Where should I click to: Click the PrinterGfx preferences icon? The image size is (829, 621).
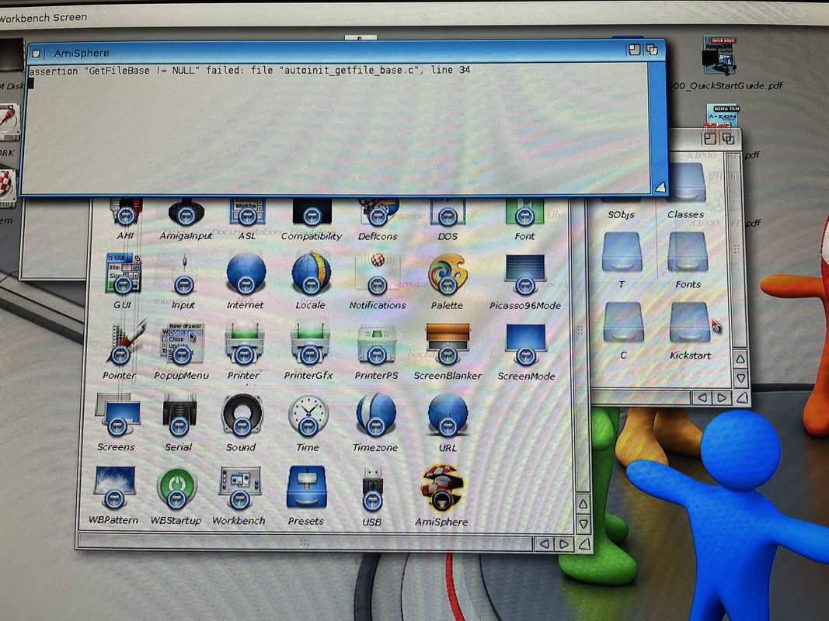point(310,345)
